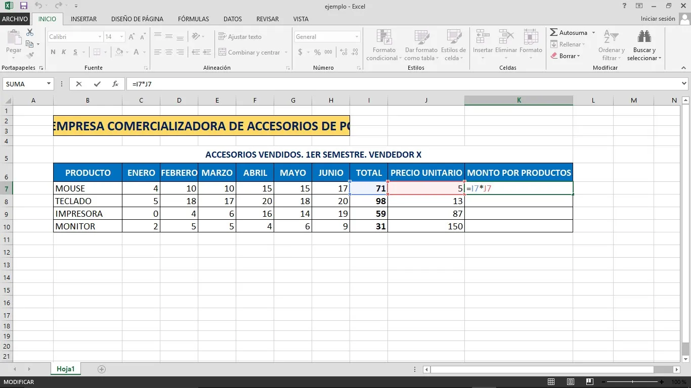Confirm formula with the checkmark button

tap(97, 84)
